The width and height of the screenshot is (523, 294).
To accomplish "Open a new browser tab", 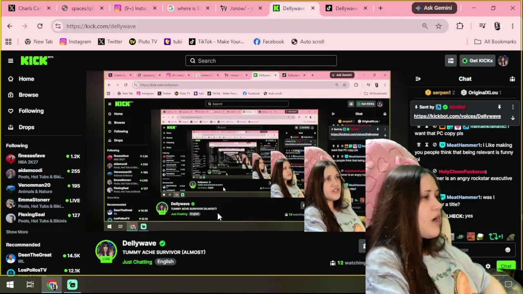I will [380, 8].
